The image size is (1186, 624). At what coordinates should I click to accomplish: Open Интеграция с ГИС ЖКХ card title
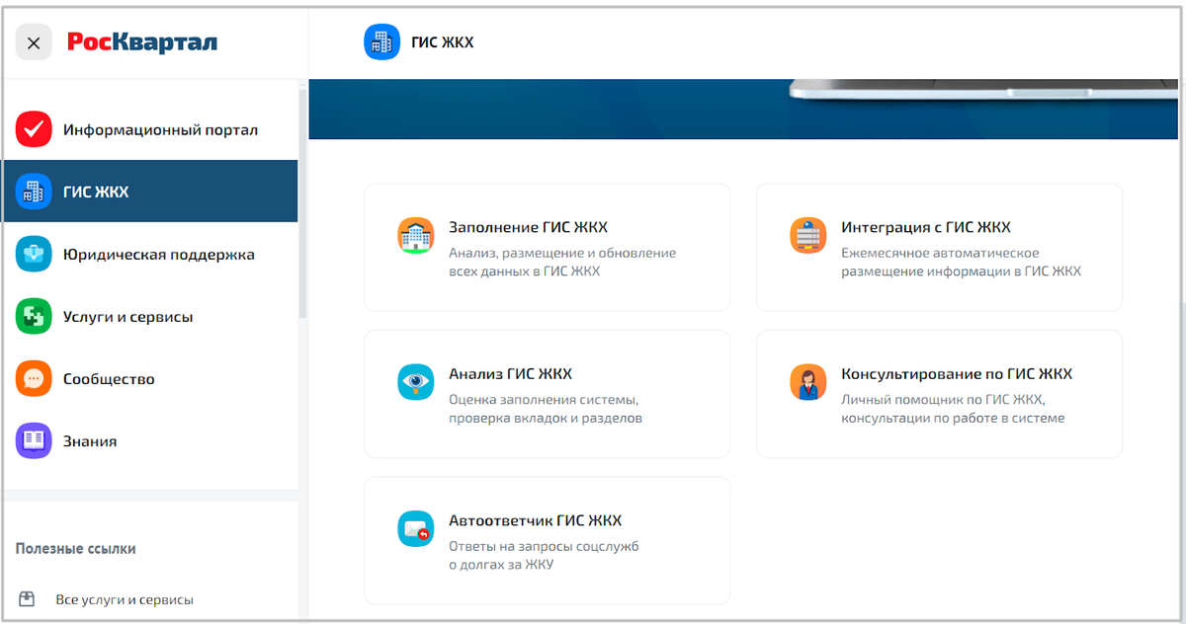(926, 227)
